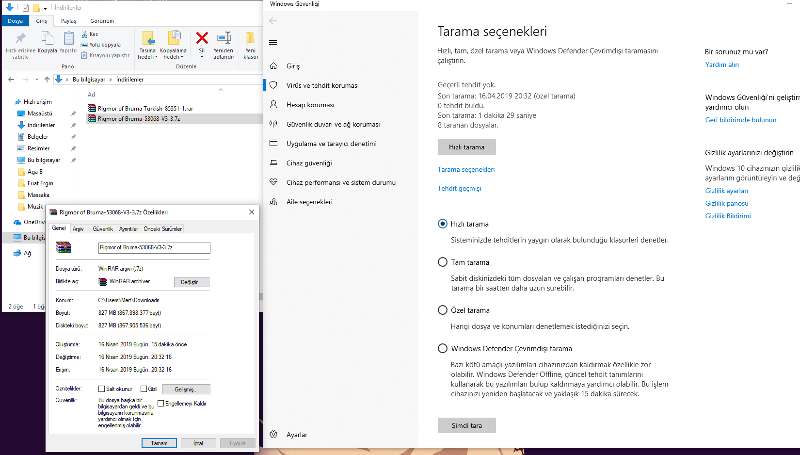Click İptal in the Özellikleri dialog
The width and height of the screenshot is (800, 455).
(x=198, y=443)
